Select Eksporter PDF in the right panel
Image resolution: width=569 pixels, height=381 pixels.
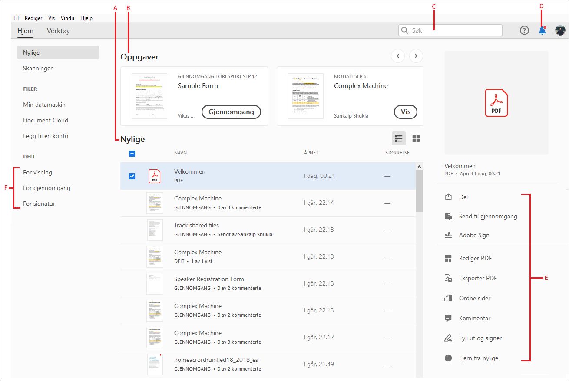tap(478, 278)
